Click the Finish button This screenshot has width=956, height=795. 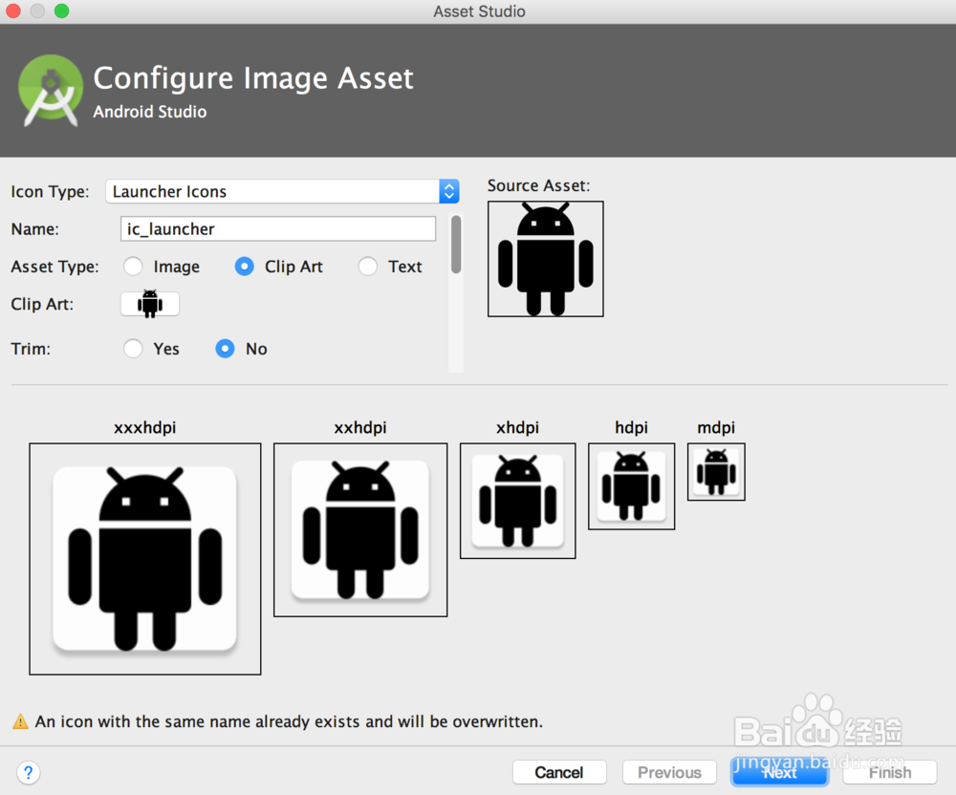[x=890, y=772]
